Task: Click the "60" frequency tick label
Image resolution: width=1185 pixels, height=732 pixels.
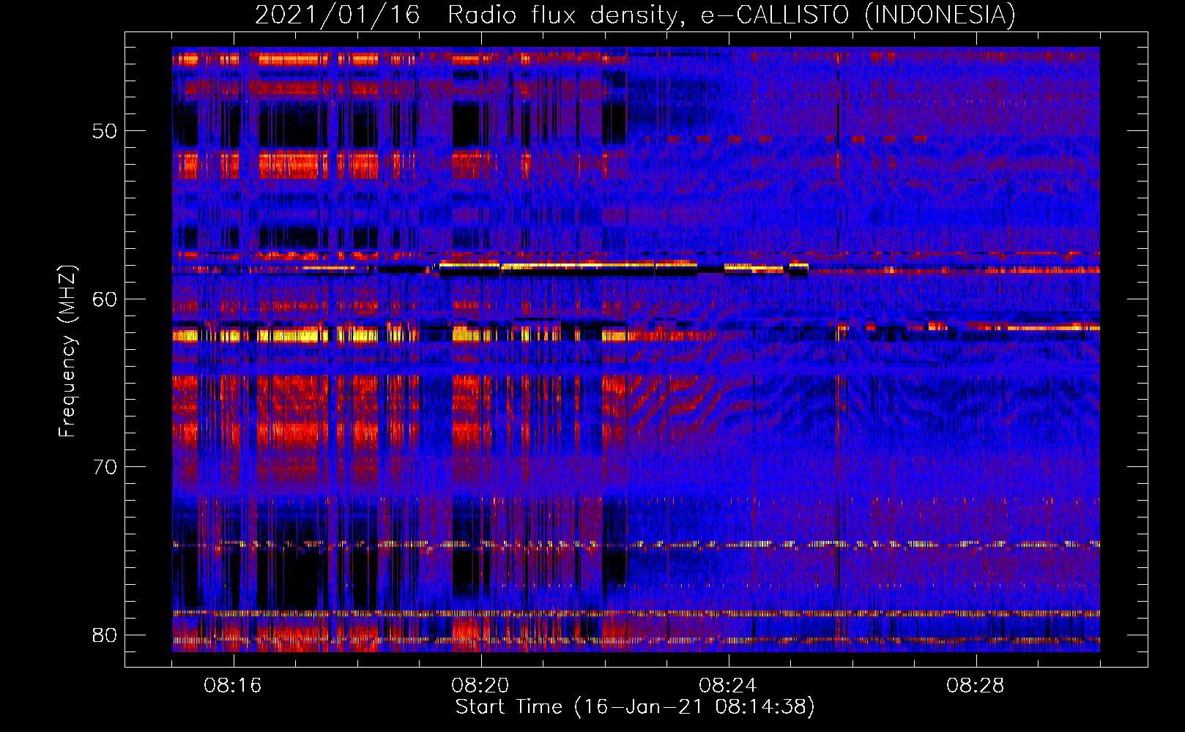Action: click(x=105, y=299)
